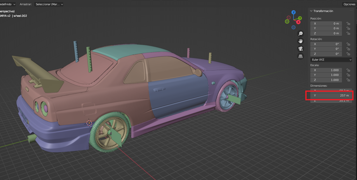Click the blue Z axis gizmo handle
Viewport: 357px width, 180px height.
[294, 12]
